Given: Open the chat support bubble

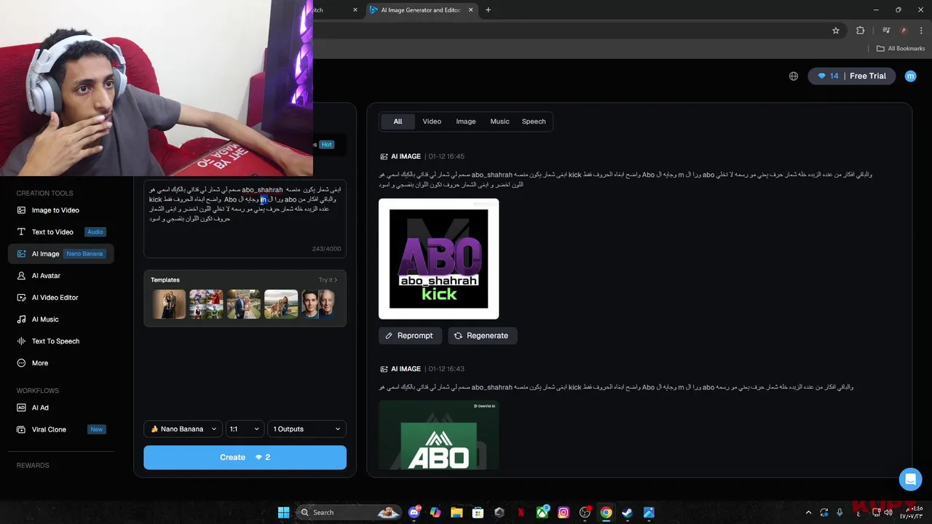Looking at the screenshot, I should tap(909, 480).
